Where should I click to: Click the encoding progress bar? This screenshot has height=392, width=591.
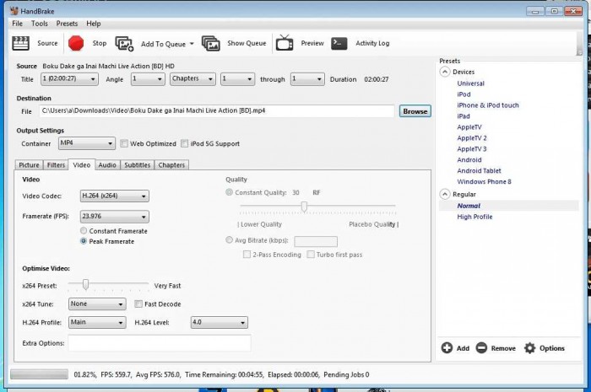[x=39, y=374]
